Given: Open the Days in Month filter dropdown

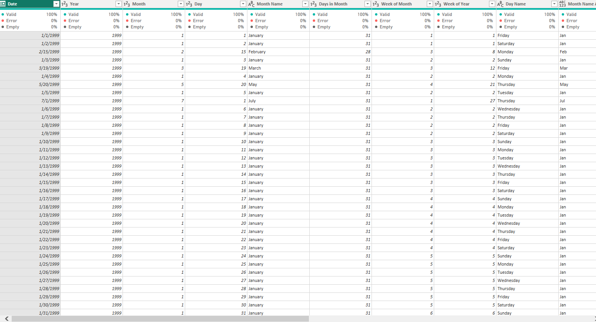Looking at the screenshot, I should (x=367, y=4).
